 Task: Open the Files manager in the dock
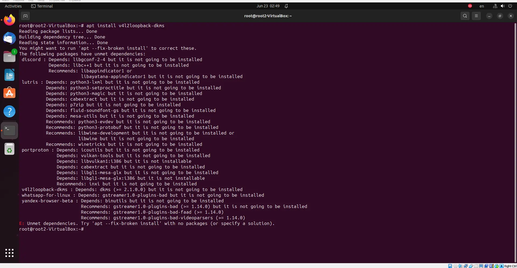pyautogui.click(x=9, y=57)
